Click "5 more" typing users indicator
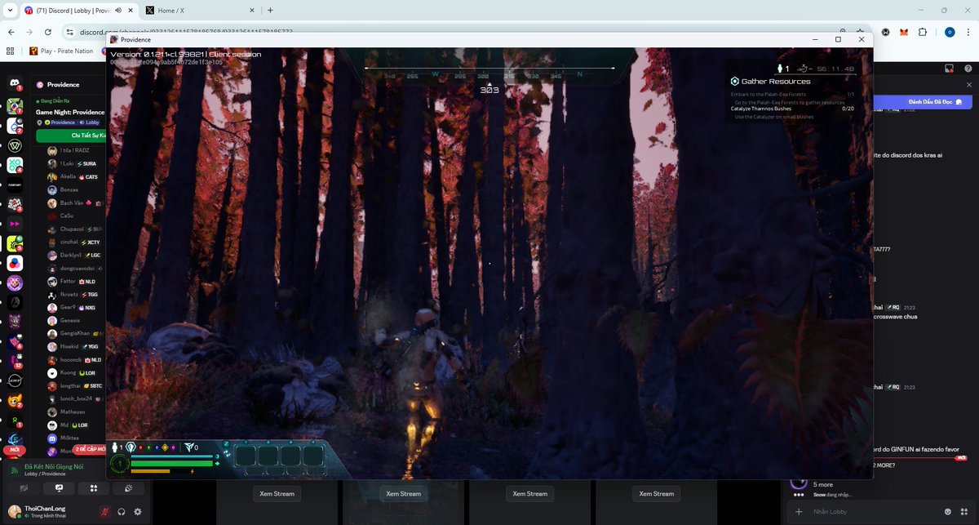979x525 pixels. coord(822,484)
